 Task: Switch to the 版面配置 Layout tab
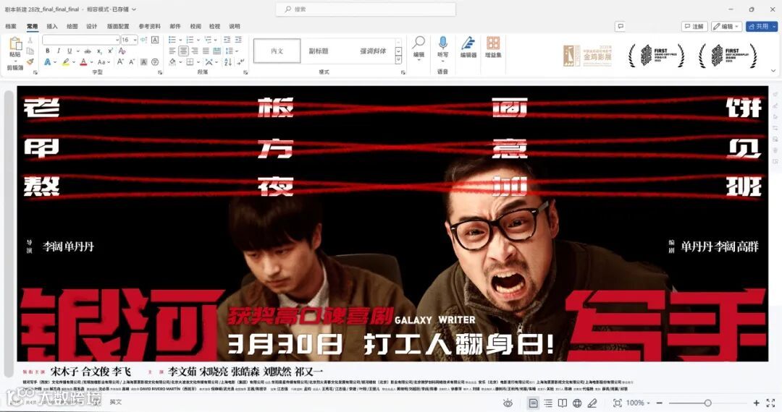118,26
